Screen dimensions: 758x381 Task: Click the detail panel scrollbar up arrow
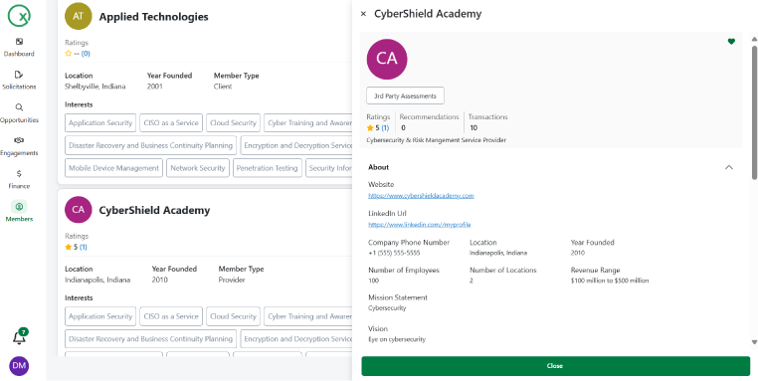[x=754, y=39]
